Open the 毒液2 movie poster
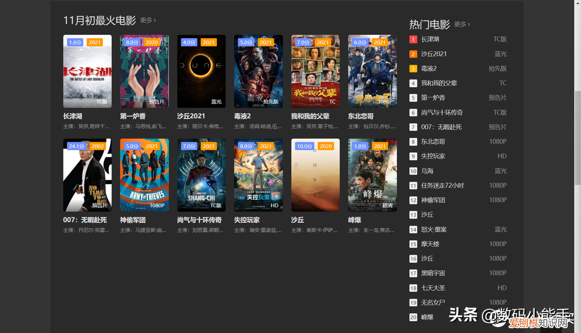 pos(258,71)
